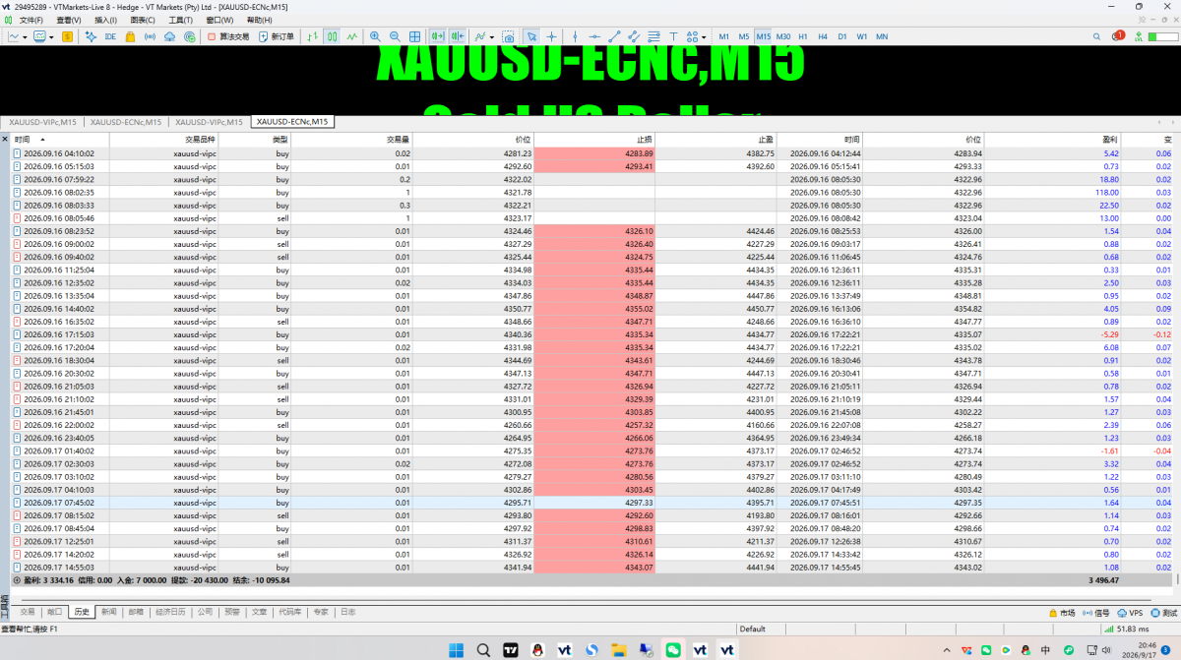Open the 日志 journal tab
The image size is (1181, 660).
click(x=348, y=612)
